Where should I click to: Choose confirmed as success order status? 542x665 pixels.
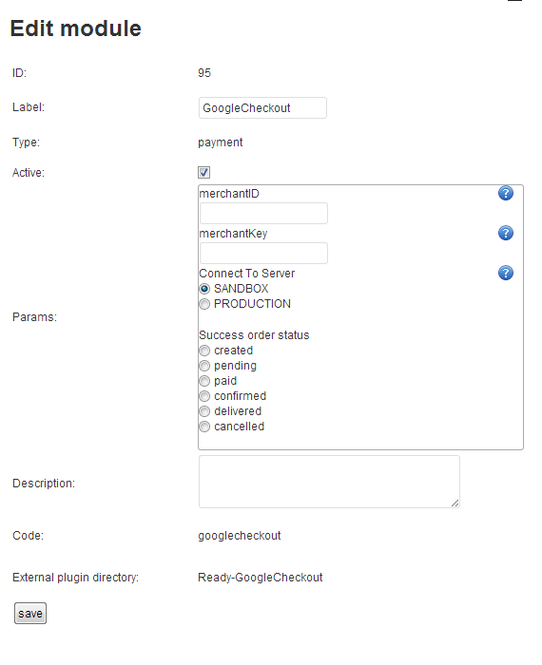(x=204, y=396)
